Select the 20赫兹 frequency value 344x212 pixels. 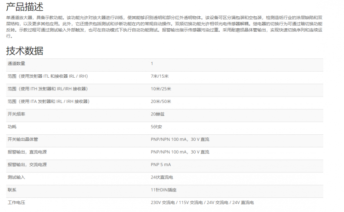click(158, 114)
